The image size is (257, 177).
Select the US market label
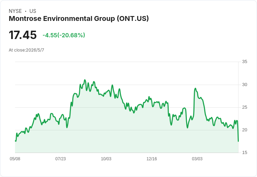click(x=33, y=11)
